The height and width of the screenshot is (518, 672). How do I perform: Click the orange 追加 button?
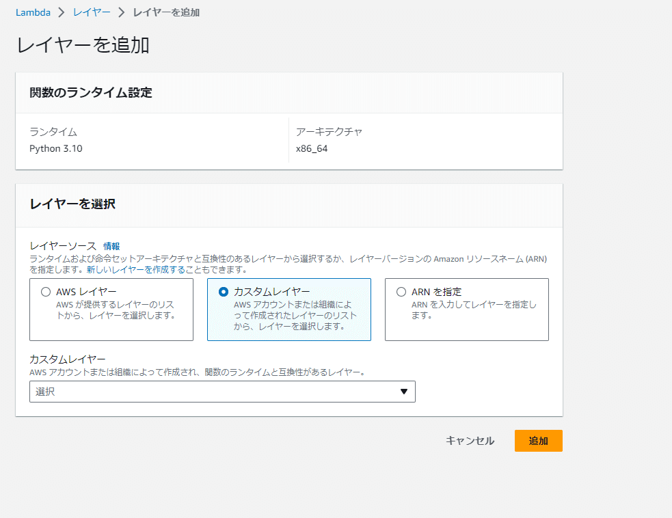[x=538, y=441]
